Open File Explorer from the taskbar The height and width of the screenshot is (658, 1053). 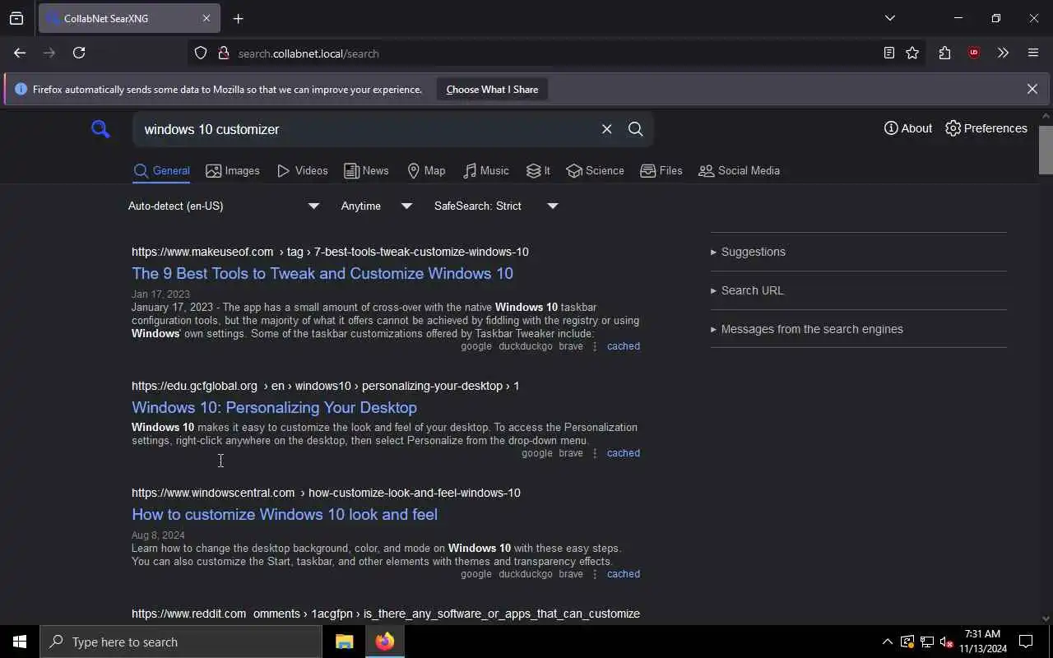click(344, 642)
